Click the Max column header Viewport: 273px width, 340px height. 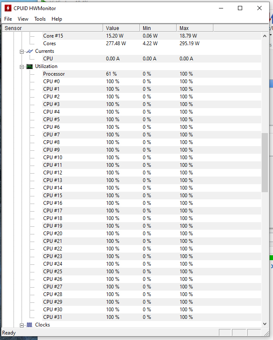click(195, 28)
